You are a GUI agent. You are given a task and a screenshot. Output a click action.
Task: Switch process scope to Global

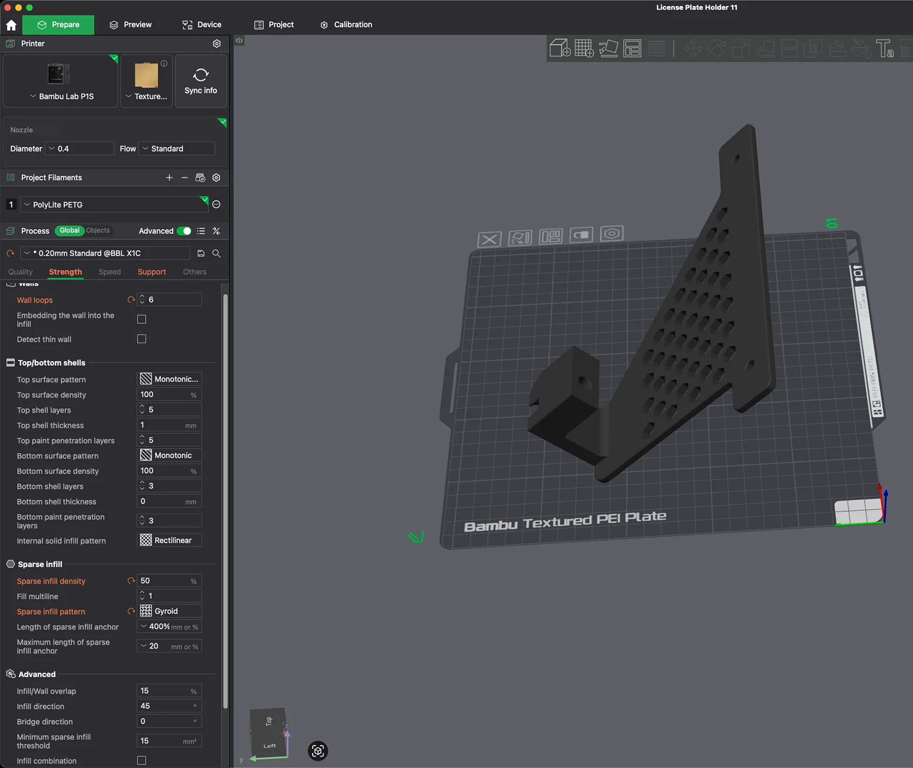tap(69, 230)
